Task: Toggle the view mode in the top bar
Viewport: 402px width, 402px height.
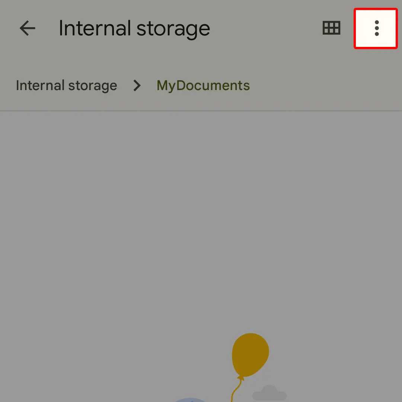Action: 331,28
